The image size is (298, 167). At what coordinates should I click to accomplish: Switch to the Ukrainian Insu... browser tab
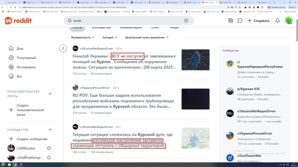[156, 2]
